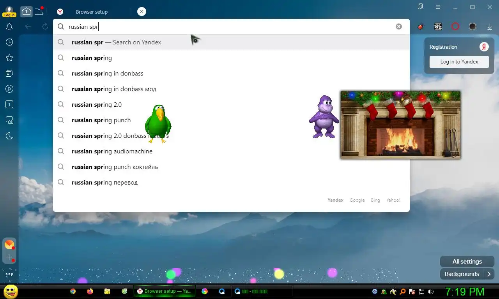Screen dimensions: 499x299
Task: Open the Collections icon in the sidebar
Action: [9, 73]
